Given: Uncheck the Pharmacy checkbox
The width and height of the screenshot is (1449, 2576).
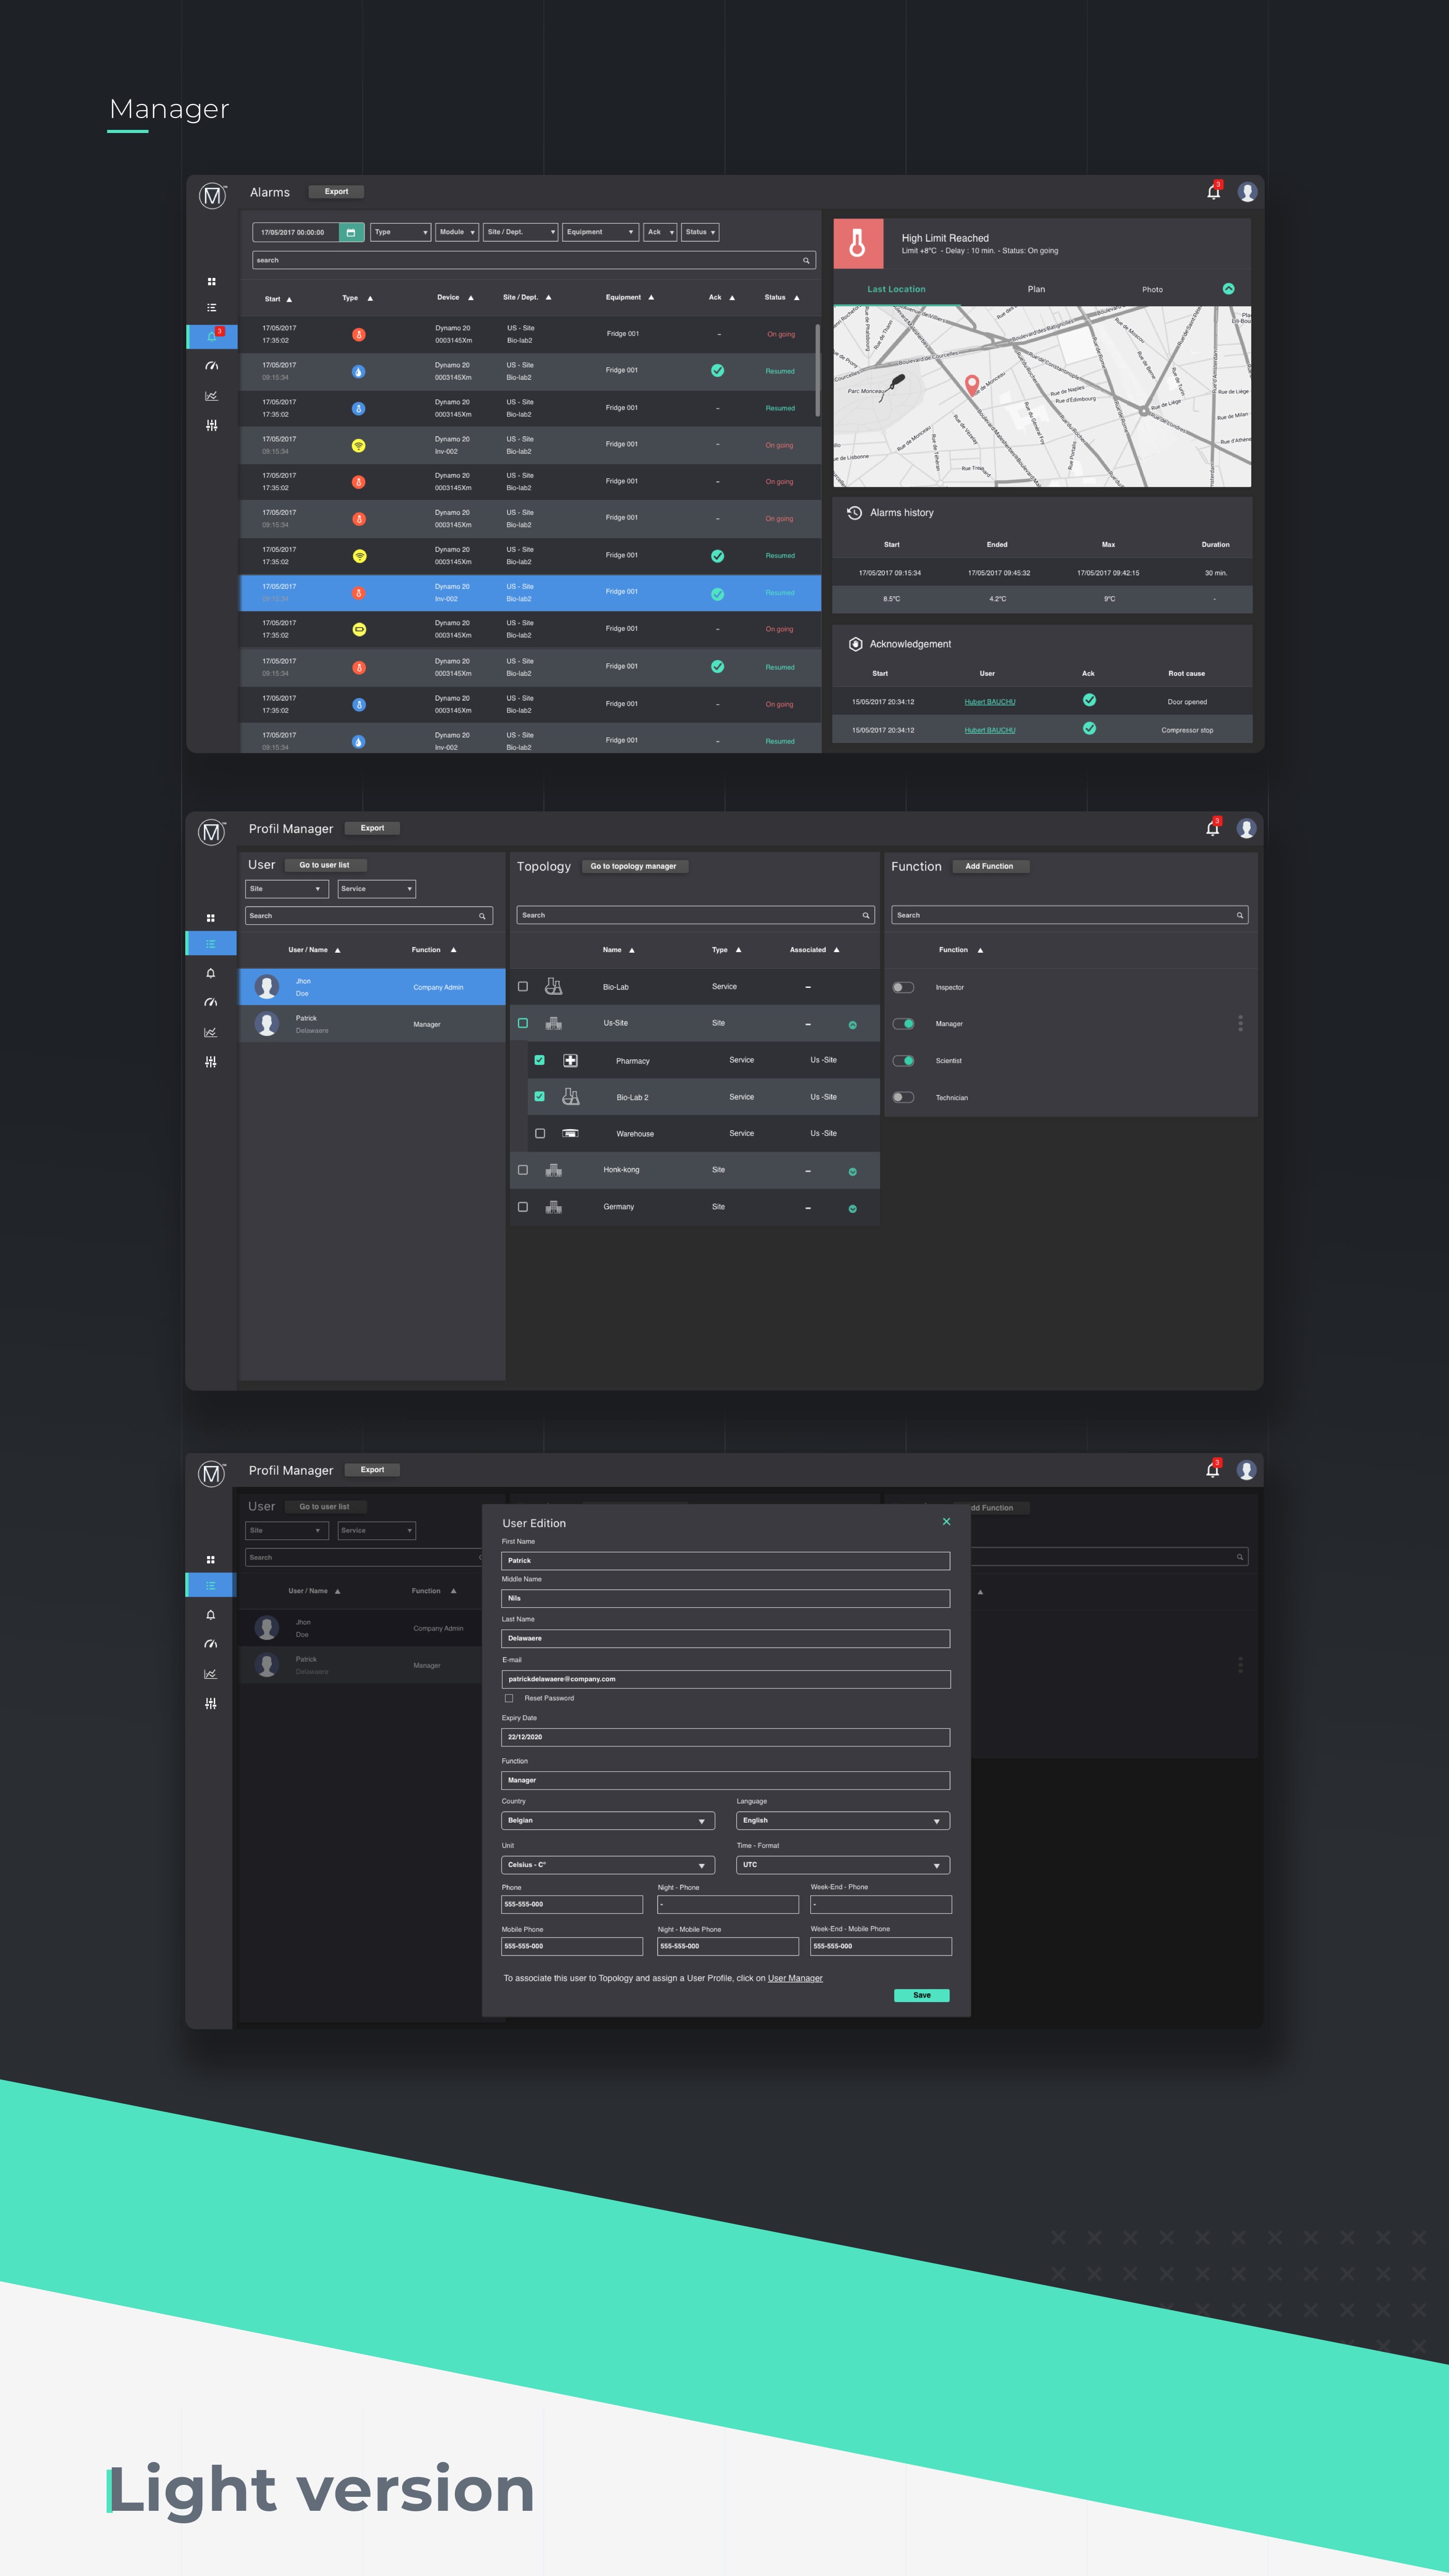Looking at the screenshot, I should coord(540,1060).
